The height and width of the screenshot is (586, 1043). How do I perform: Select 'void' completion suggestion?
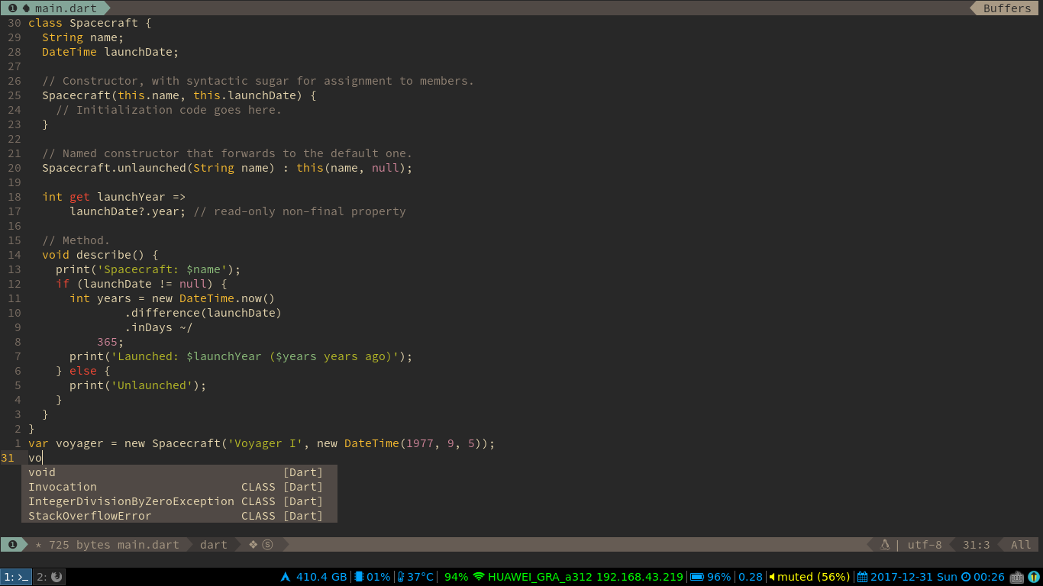(179, 472)
